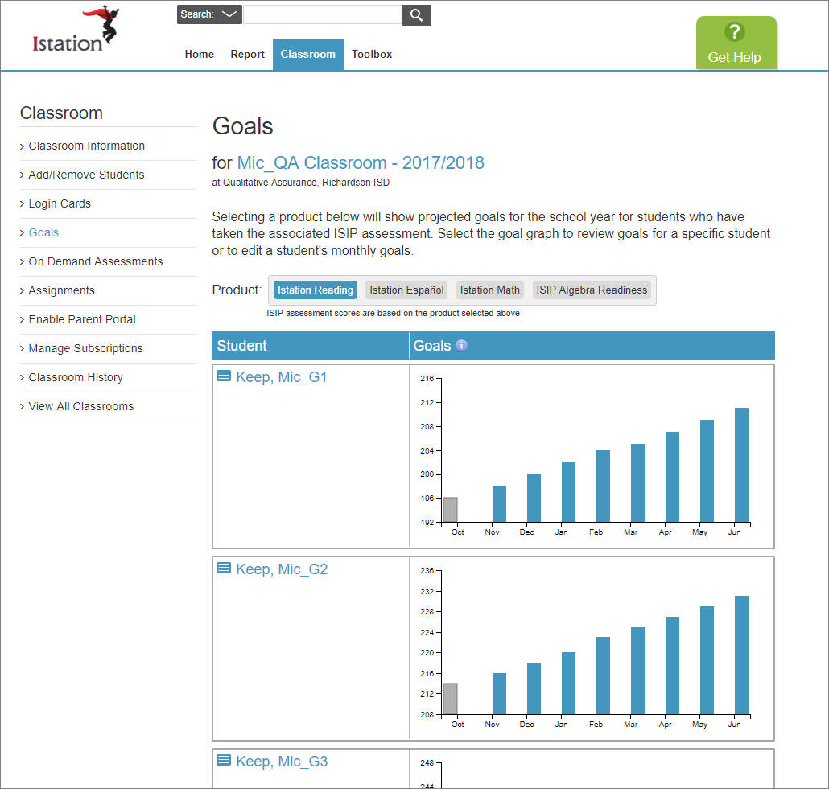
Task: Click the magnifying glass search button
Action: (417, 14)
